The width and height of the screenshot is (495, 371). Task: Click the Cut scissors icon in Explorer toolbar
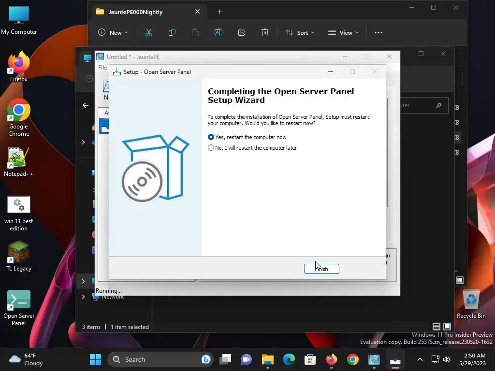(x=149, y=32)
